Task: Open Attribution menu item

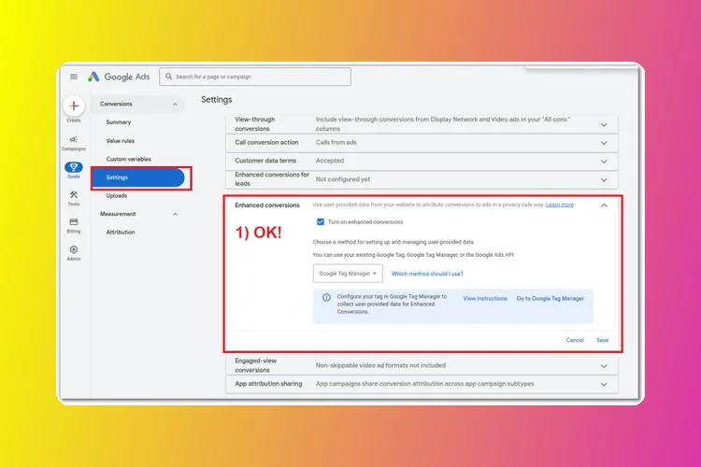Action: pyautogui.click(x=121, y=232)
